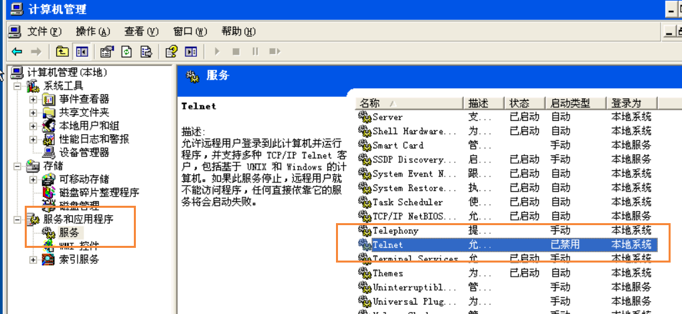Click the toolbar icon right of Help

tap(191, 51)
